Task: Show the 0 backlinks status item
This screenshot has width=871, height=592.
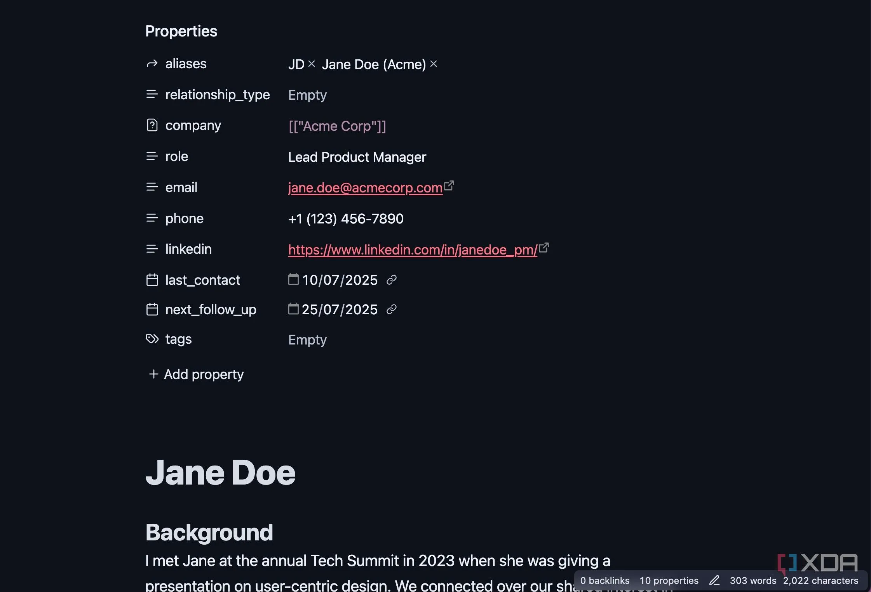Action: [604, 580]
